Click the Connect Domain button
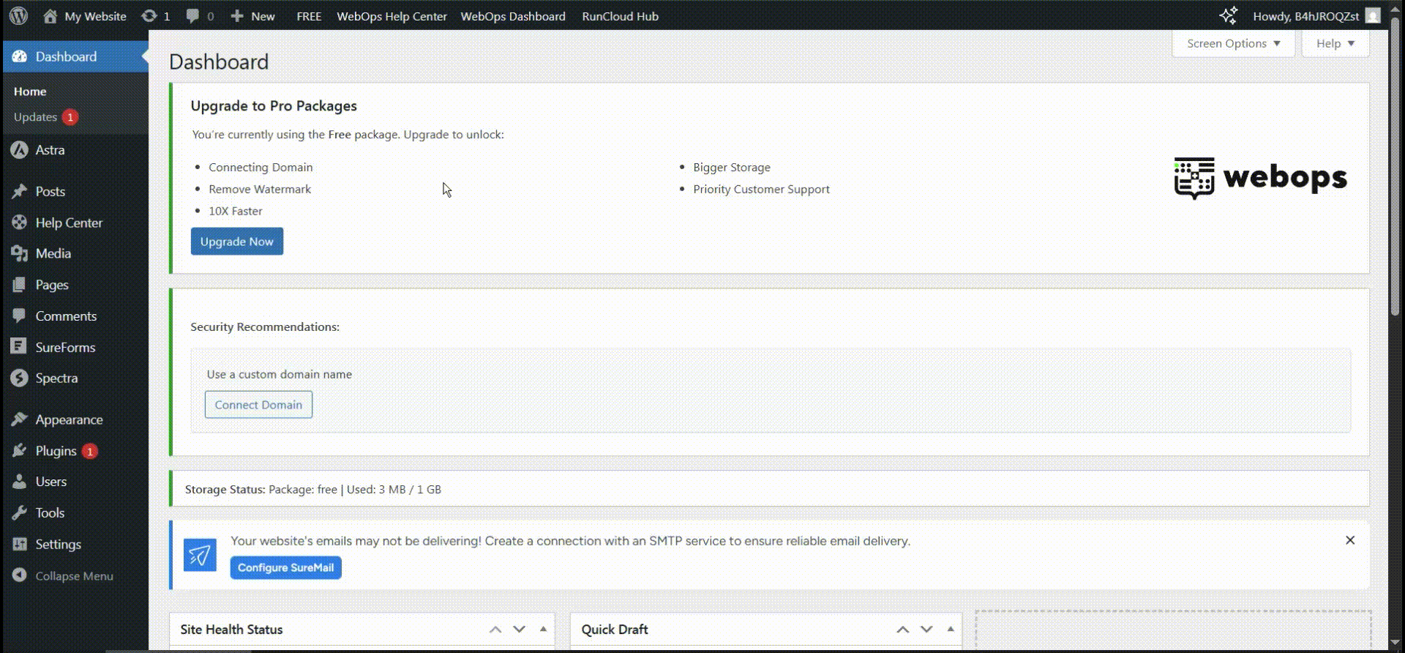The height and width of the screenshot is (653, 1405). (258, 405)
